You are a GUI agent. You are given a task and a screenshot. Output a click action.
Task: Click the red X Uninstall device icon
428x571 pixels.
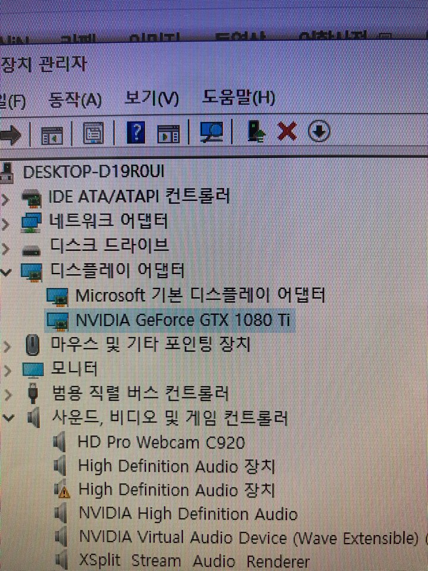click(287, 132)
